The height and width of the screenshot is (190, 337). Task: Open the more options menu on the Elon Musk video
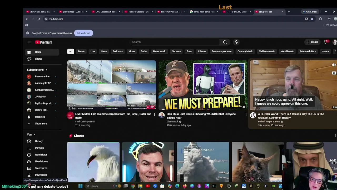pos(246,114)
